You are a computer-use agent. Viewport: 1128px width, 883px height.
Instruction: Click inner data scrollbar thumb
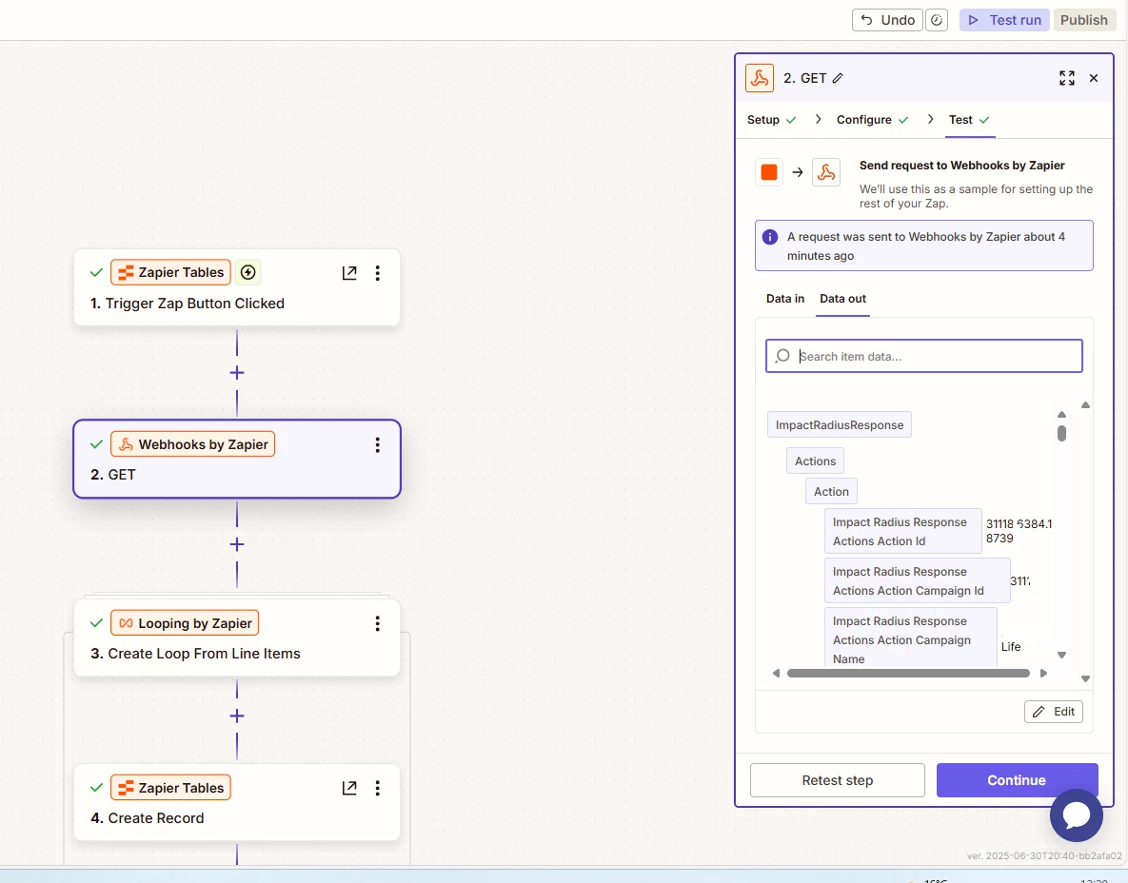(1061, 433)
